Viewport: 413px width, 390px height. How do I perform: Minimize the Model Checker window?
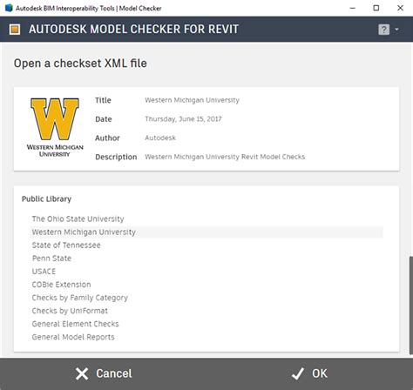pos(353,8)
